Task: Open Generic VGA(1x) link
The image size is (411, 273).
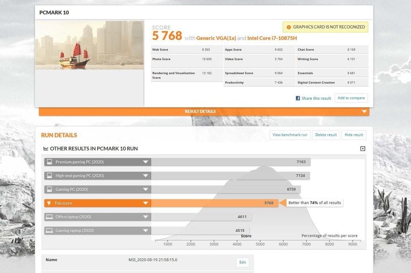Action: coord(216,38)
